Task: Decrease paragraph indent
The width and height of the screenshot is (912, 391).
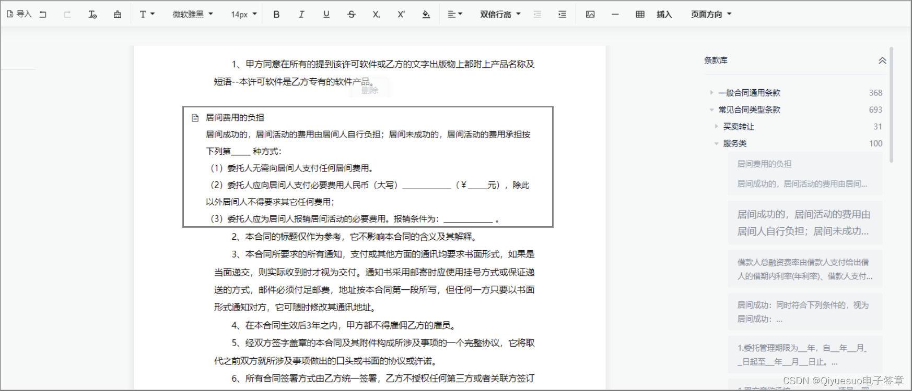Action: [x=537, y=15]
